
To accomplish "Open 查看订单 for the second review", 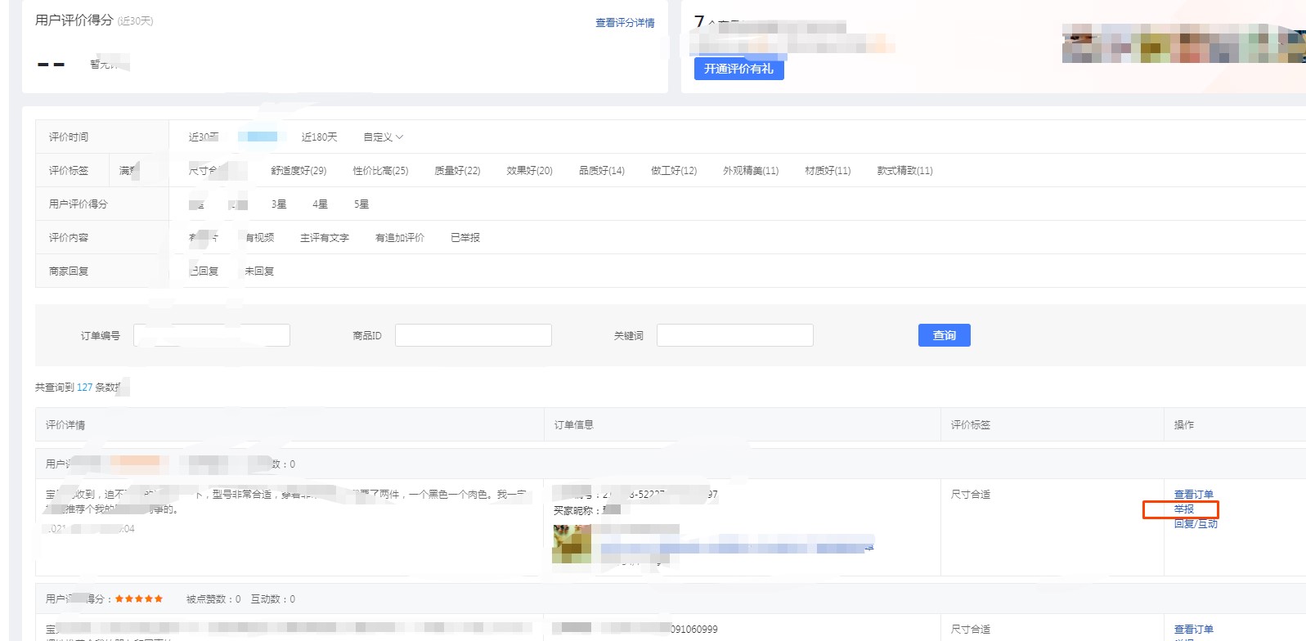I will [1193, 630].
